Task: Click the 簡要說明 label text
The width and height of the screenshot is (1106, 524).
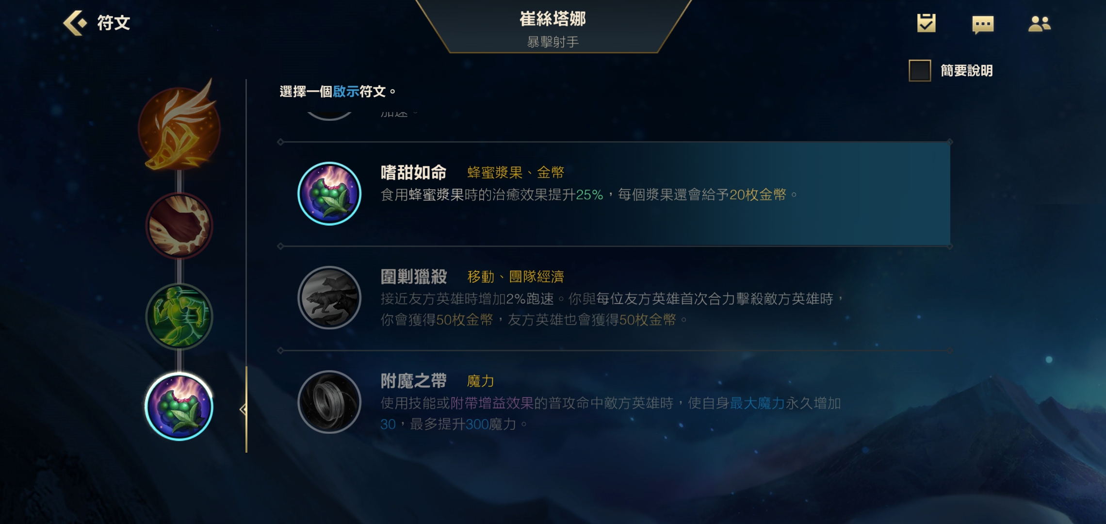Action: (967, 71)
